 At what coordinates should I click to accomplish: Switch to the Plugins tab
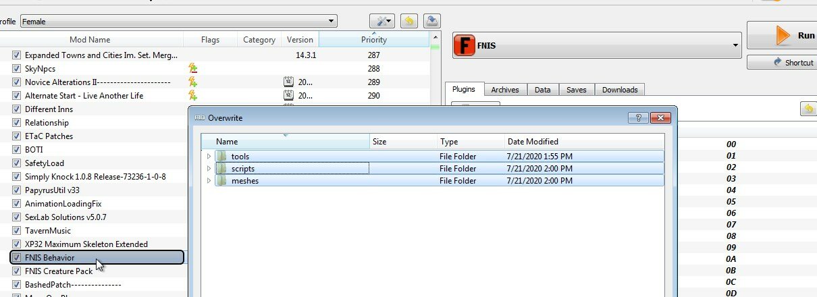point(463,89)
